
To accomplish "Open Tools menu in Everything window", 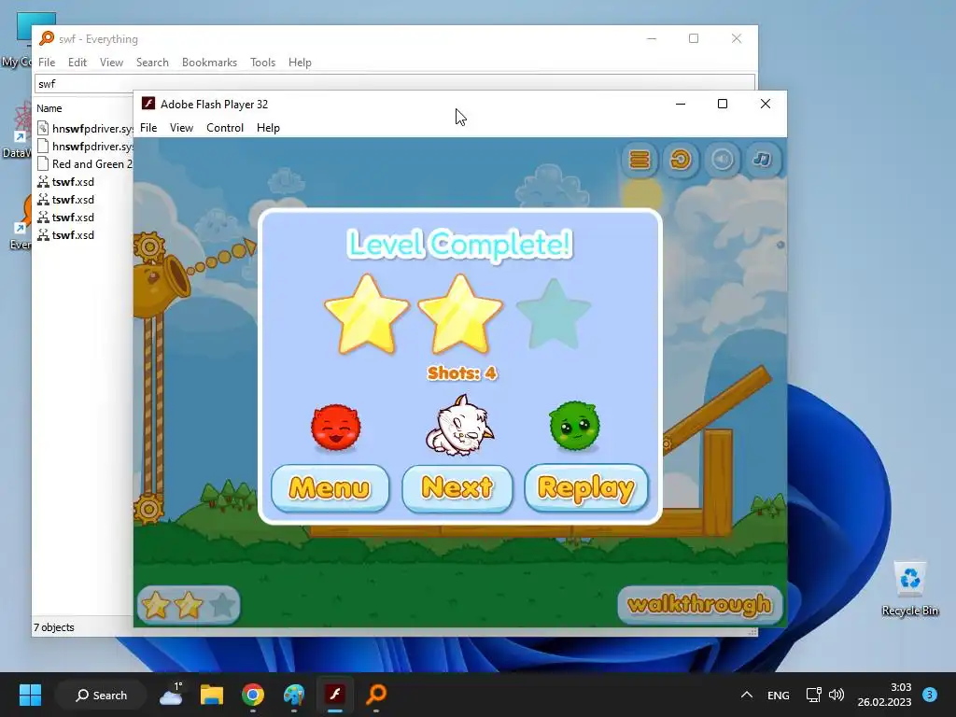I will pos(262,63).
